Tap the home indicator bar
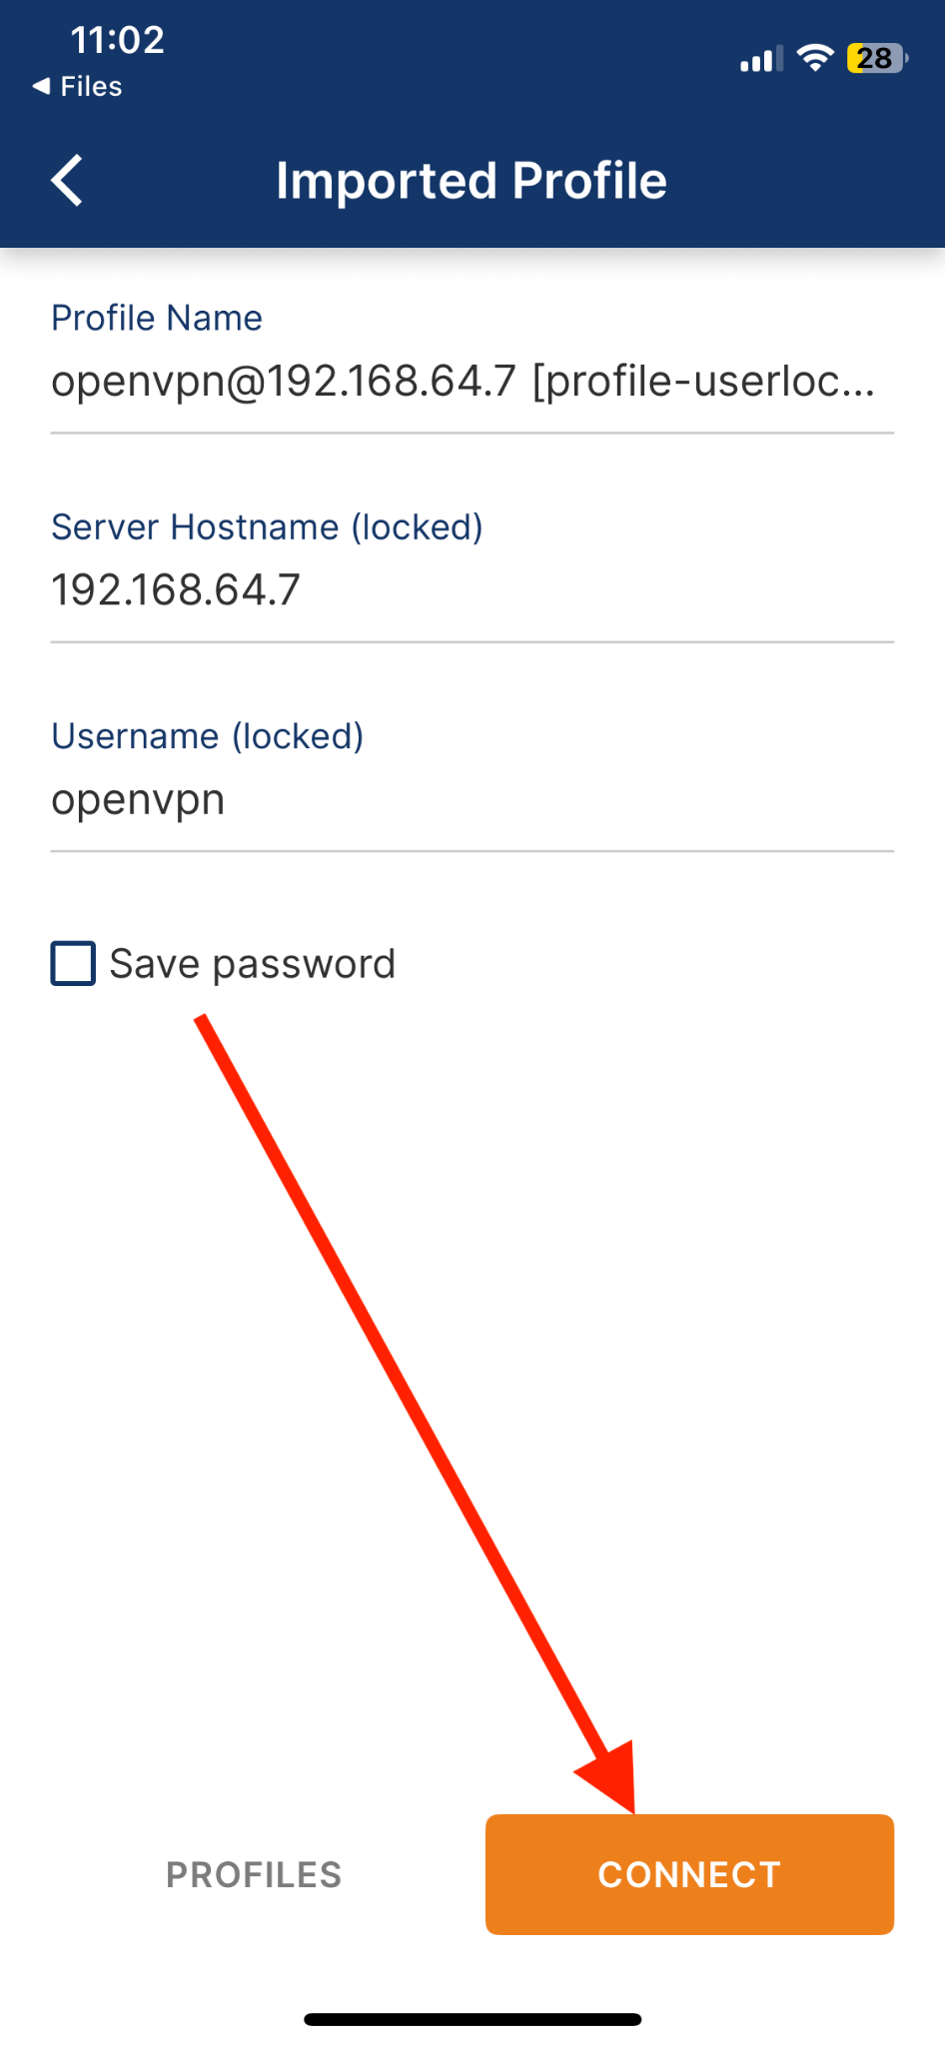 [472, 2019]
